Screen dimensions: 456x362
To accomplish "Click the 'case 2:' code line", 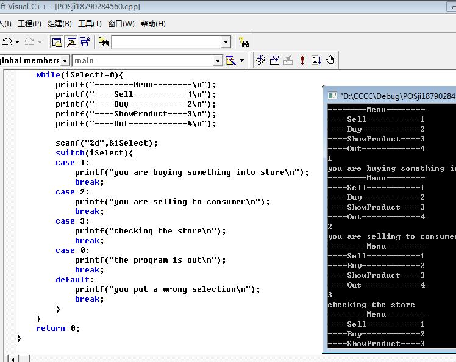I will coord(73,192).
